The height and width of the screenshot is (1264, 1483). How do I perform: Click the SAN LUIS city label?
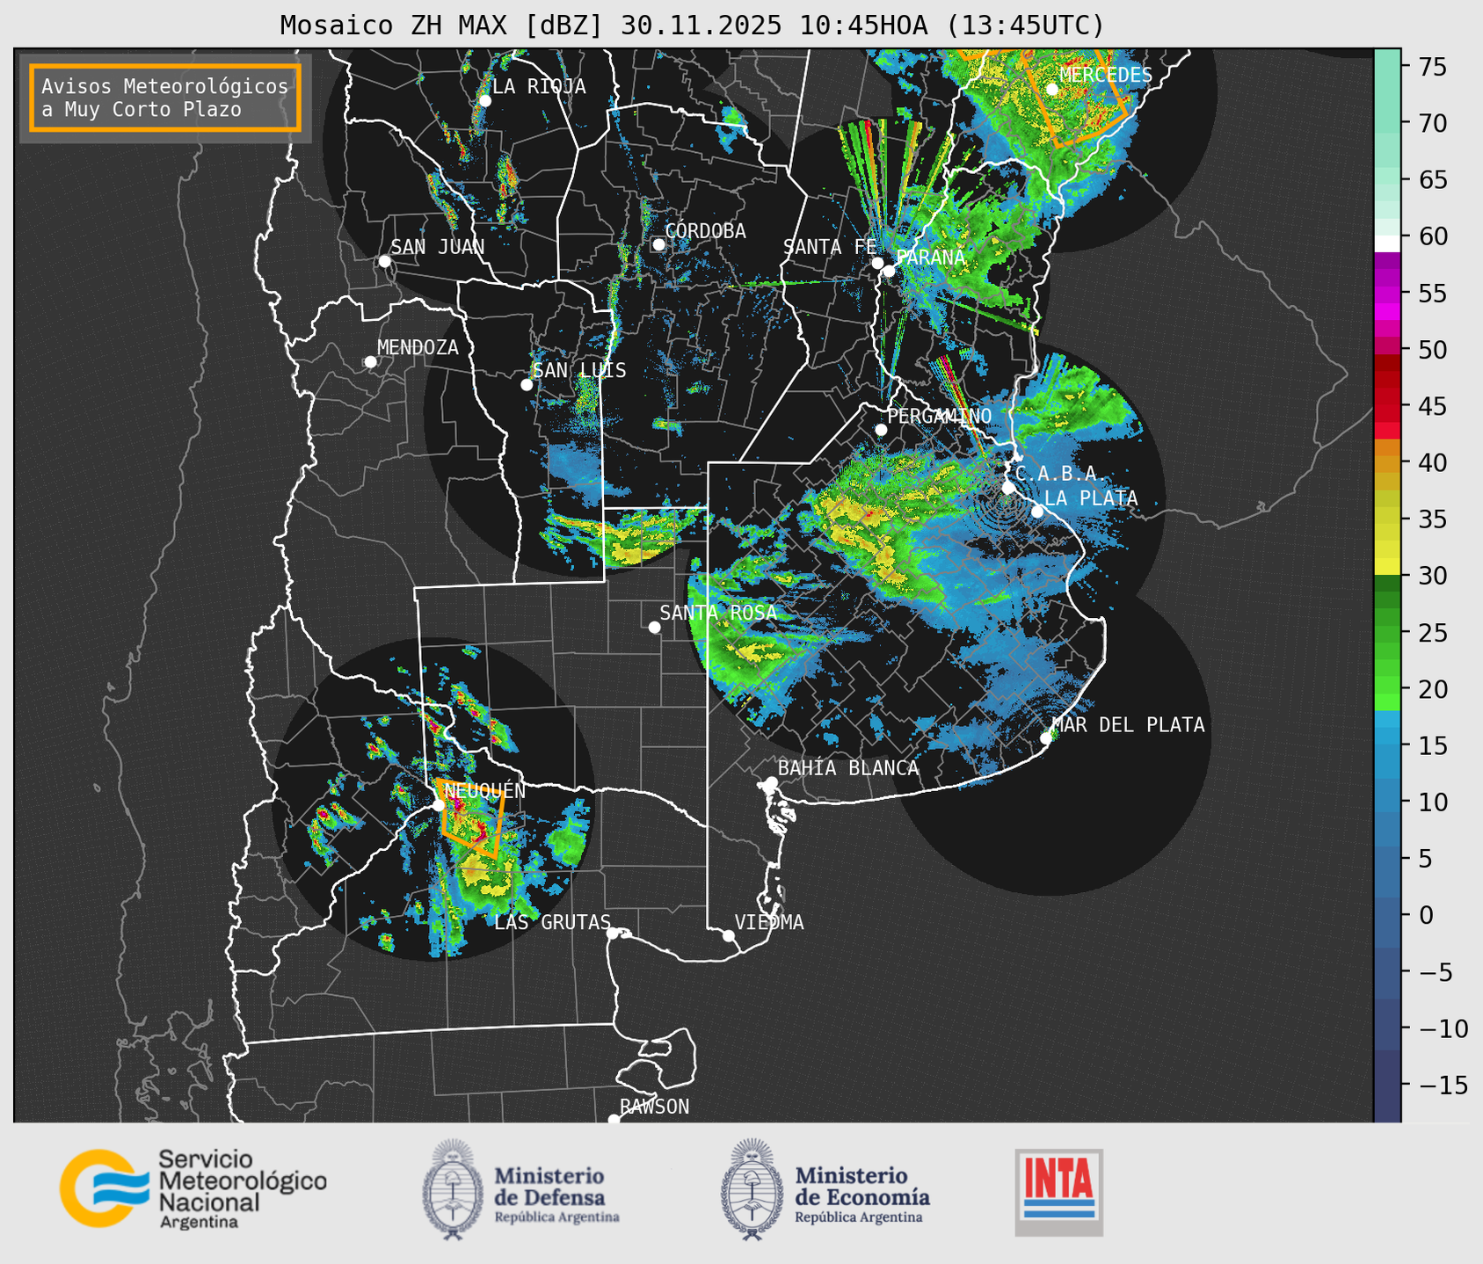tap(579, 371)
